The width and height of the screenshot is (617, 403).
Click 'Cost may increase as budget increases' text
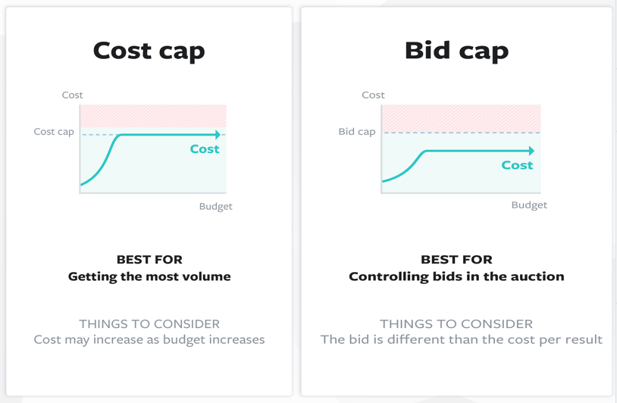[149, 339]
